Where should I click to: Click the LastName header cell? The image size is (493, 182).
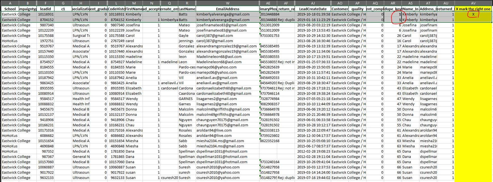click(x=187, y=9)
